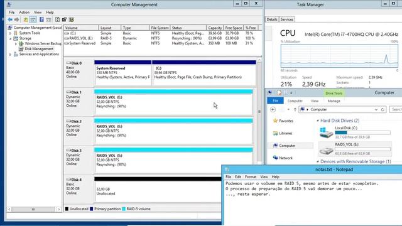
Task: Click the RAID-5 volume legend swatch
Action: point(124,209)
